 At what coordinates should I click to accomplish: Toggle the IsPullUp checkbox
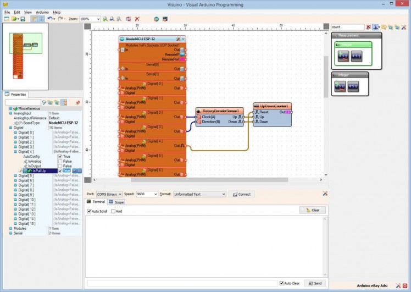60,171
